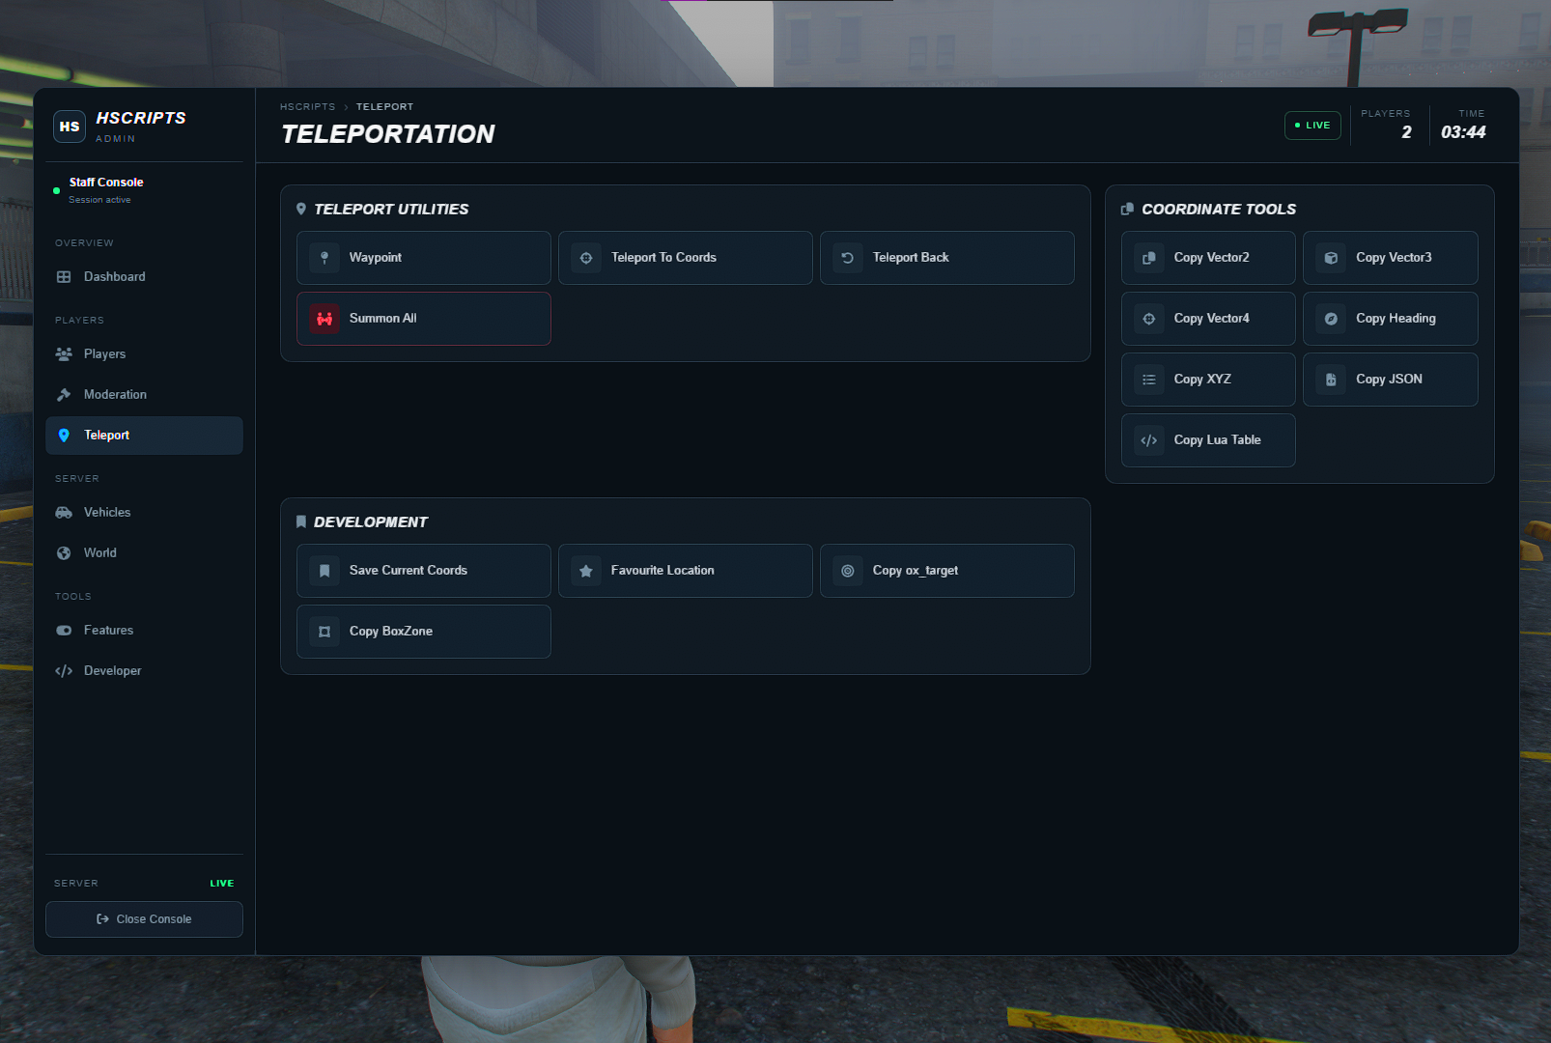Click the Copy Vector4 crosshair icon
The height and width of the screenshot is (1043, 1551).
tap(1149, 319)
